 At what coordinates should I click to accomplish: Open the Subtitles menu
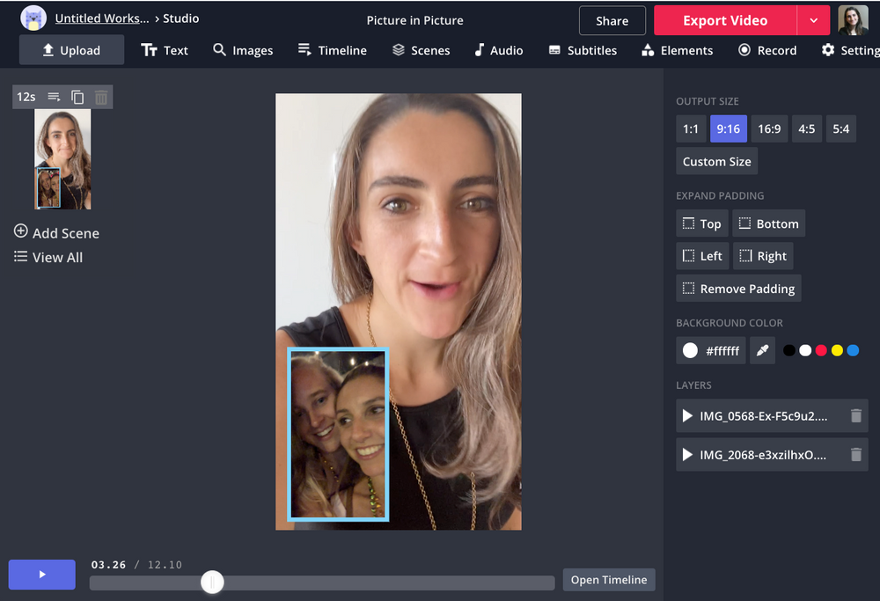(582, 50)
